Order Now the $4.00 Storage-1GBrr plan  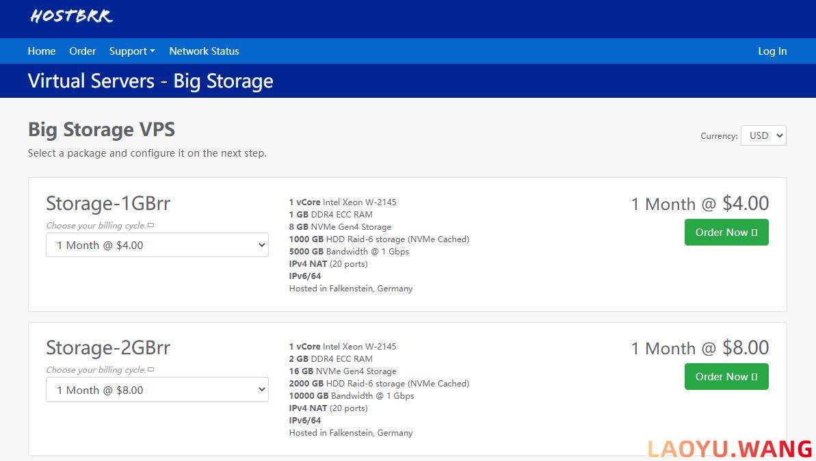pos(726,232)
